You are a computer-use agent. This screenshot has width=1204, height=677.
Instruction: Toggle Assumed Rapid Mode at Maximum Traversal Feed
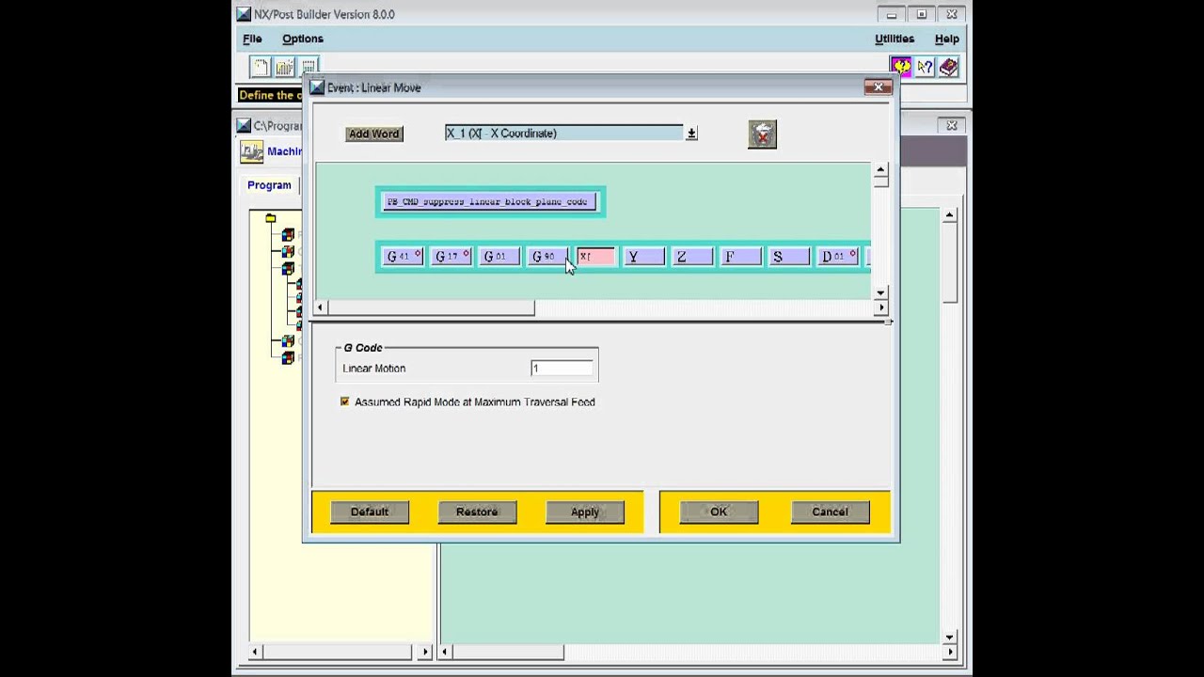(x=344, y=401)
